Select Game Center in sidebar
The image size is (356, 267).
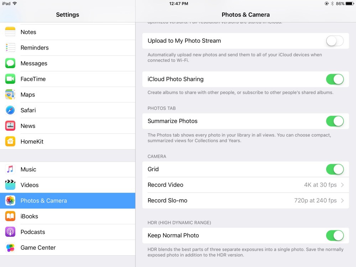[68, 248]
